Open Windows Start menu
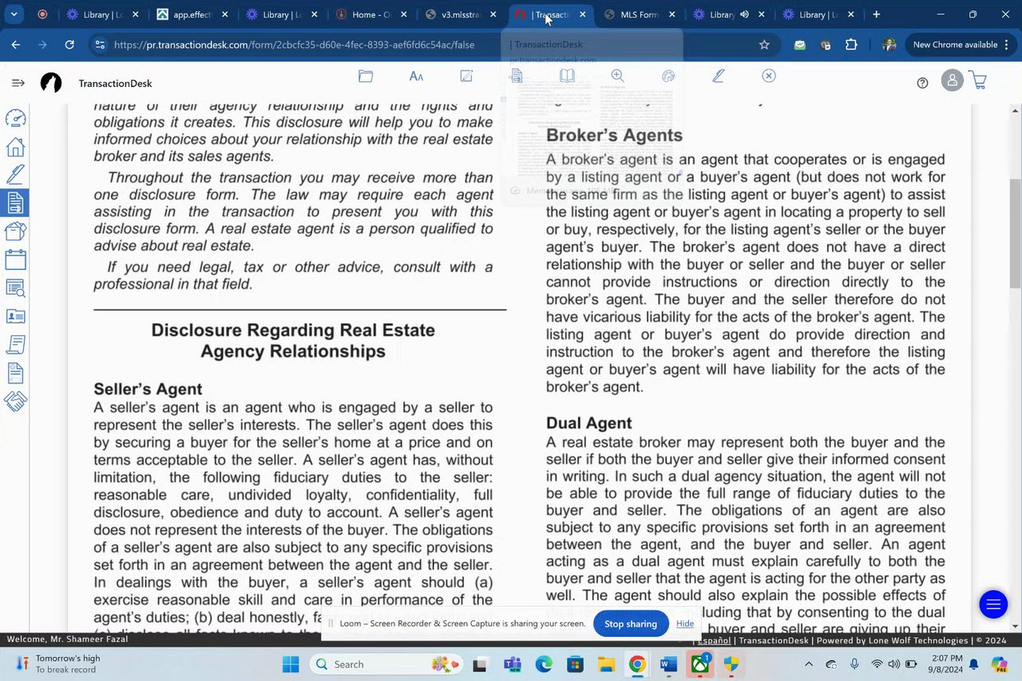1022x681 pixels. [291, 664]
